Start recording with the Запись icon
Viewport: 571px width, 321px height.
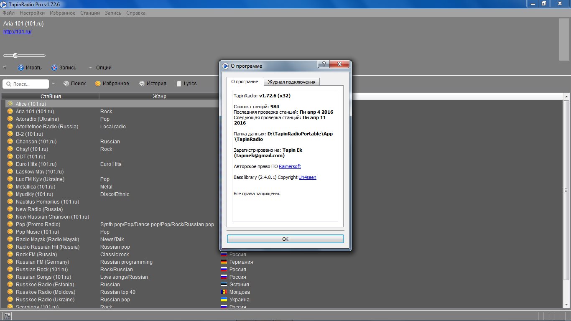(x=54, y=68)
